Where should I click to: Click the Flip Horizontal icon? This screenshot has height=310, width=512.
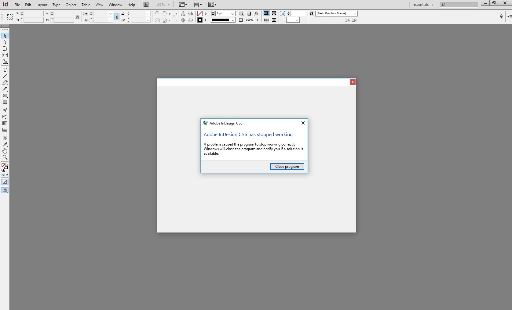click(157, 20)
